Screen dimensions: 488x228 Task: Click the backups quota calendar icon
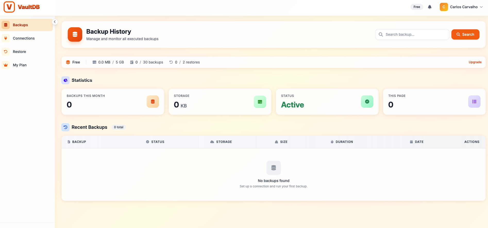132,62
